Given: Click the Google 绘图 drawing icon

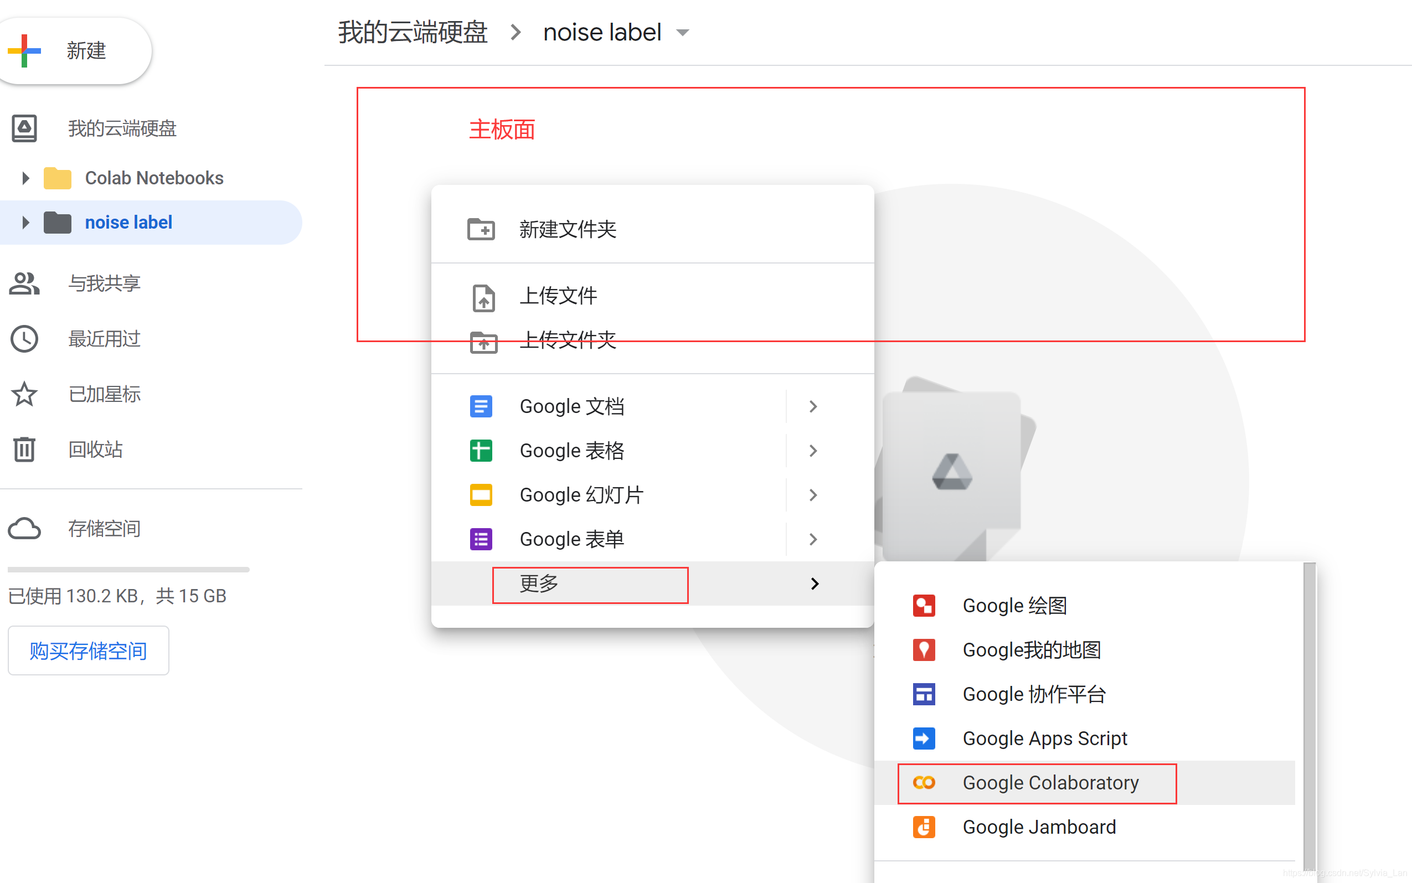Looking at the screenshot, I should click(923, 606).
